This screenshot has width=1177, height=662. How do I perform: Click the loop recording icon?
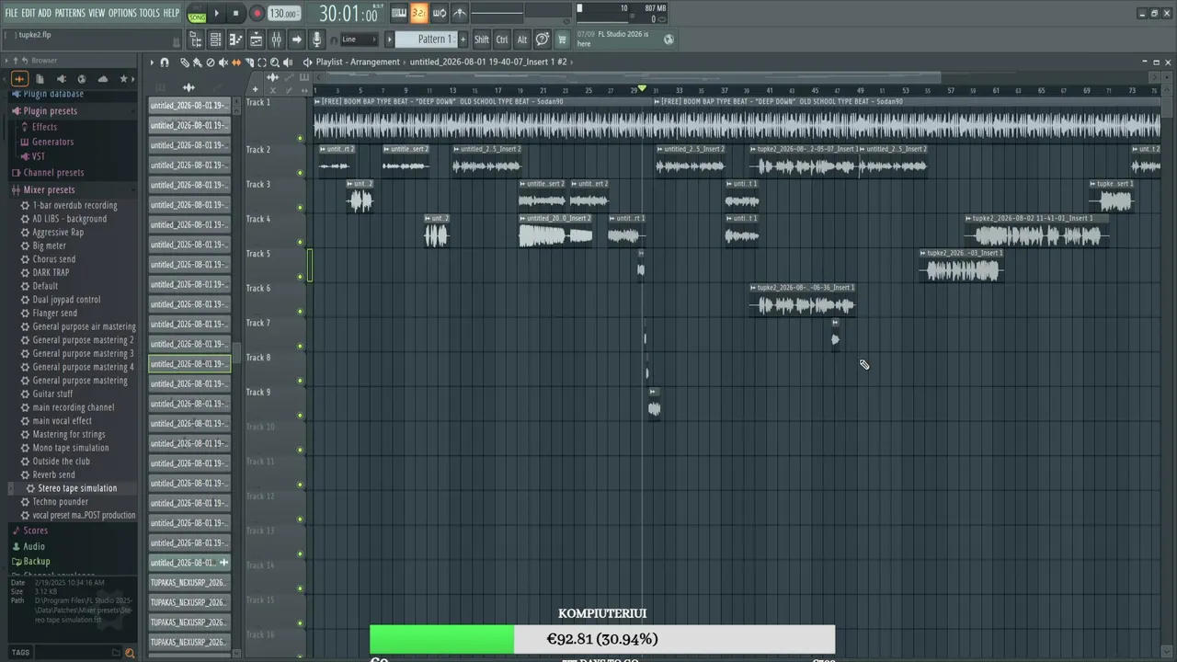(x=440, y=13)
